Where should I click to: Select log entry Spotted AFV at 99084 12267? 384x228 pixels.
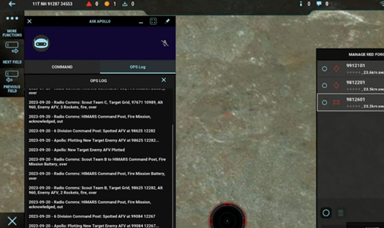tap(92, 216)
